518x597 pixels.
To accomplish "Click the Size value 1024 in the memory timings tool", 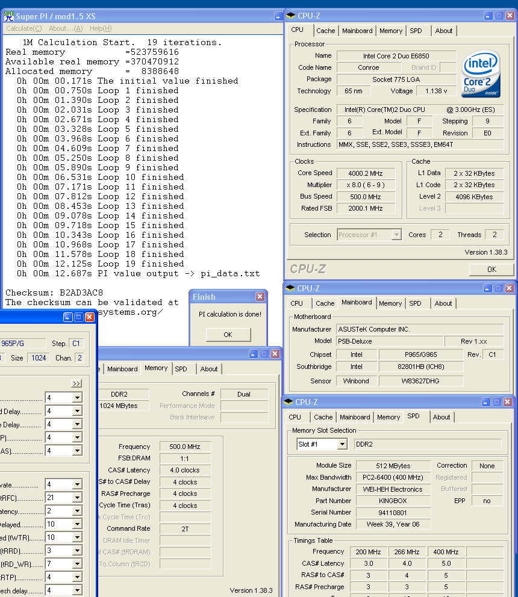I will click(x=39, y=358).
